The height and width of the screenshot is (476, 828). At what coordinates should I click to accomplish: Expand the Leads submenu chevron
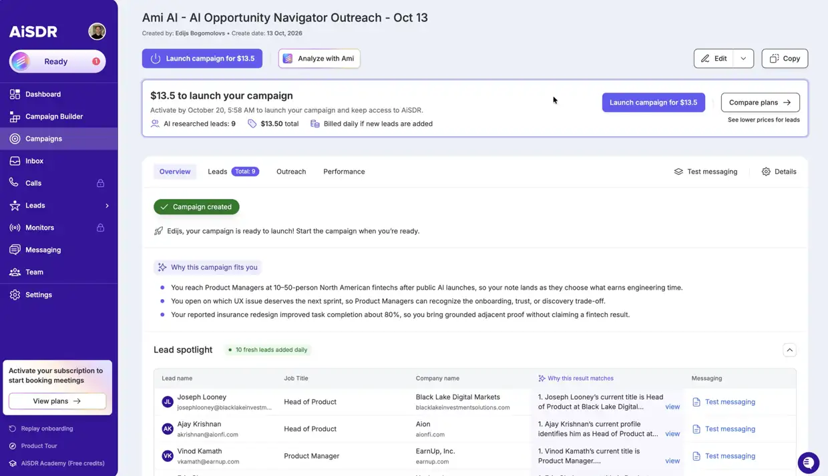pyautogui.click(x=107, y=206)
